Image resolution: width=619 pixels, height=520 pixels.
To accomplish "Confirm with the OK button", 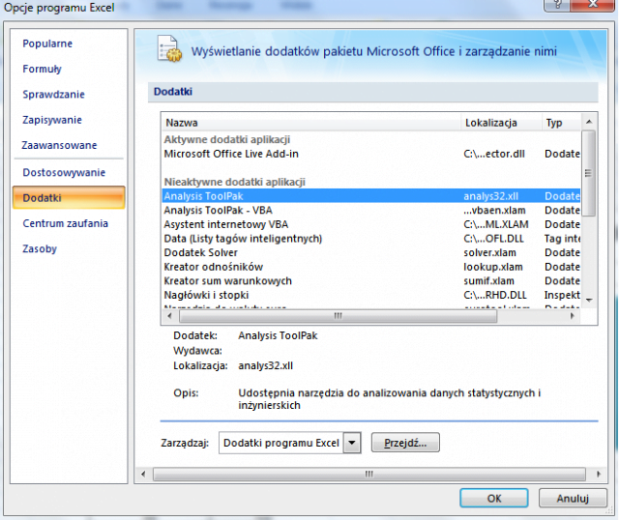I will click(493, 499).
